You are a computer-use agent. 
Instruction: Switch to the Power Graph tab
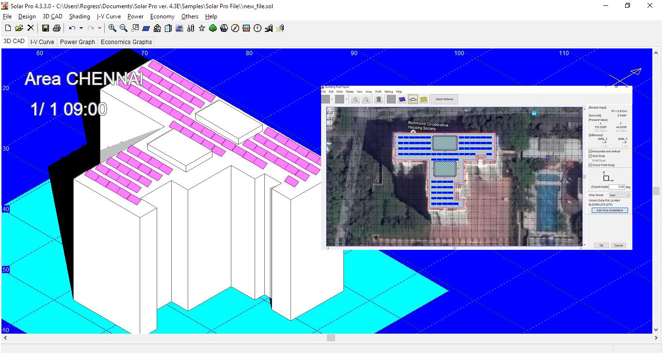(x=77, y=42)
